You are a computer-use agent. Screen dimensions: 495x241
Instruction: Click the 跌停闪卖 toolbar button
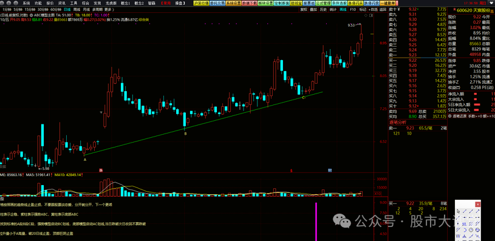pyautogui.click(x=372, y=3)
